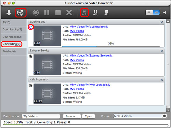Pause the selected task
Viewport: 171px width, 128px height.
[47, 13]
